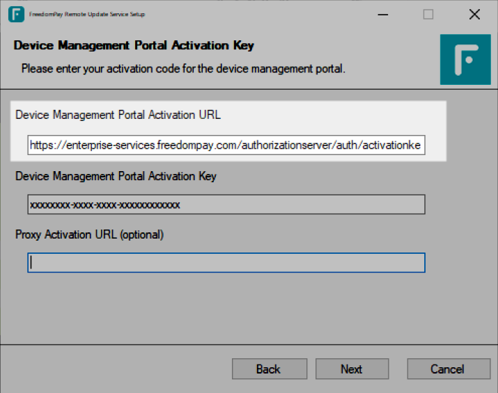Click 'FreedomPay Remote Update Service Setup' title text
The height and width of the screenshot is (393, 498).
click(x=87, y=15)
